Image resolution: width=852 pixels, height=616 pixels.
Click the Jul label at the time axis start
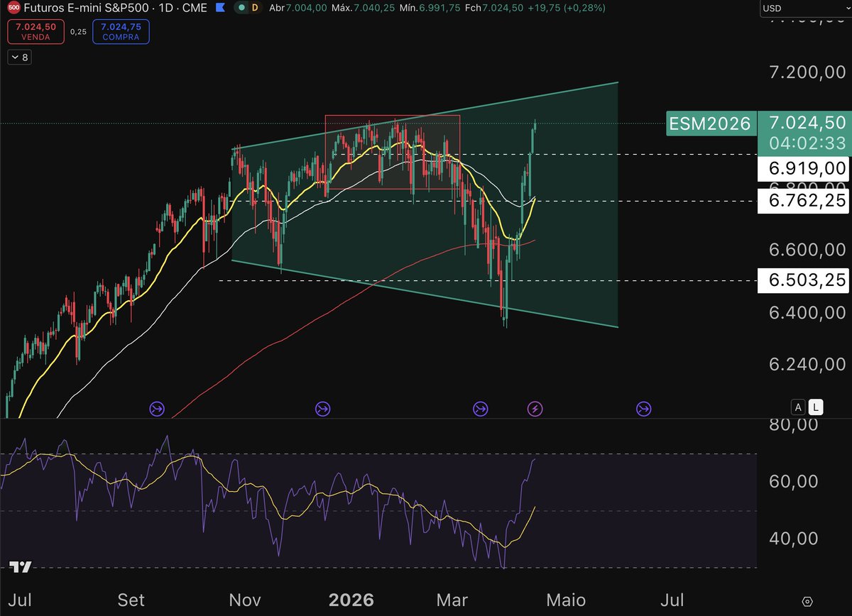(21, 600)
